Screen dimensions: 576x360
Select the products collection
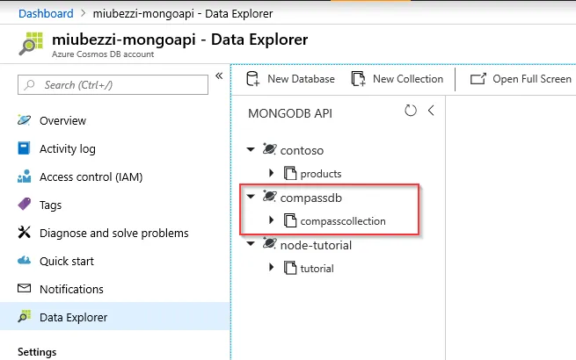[321, 174]
